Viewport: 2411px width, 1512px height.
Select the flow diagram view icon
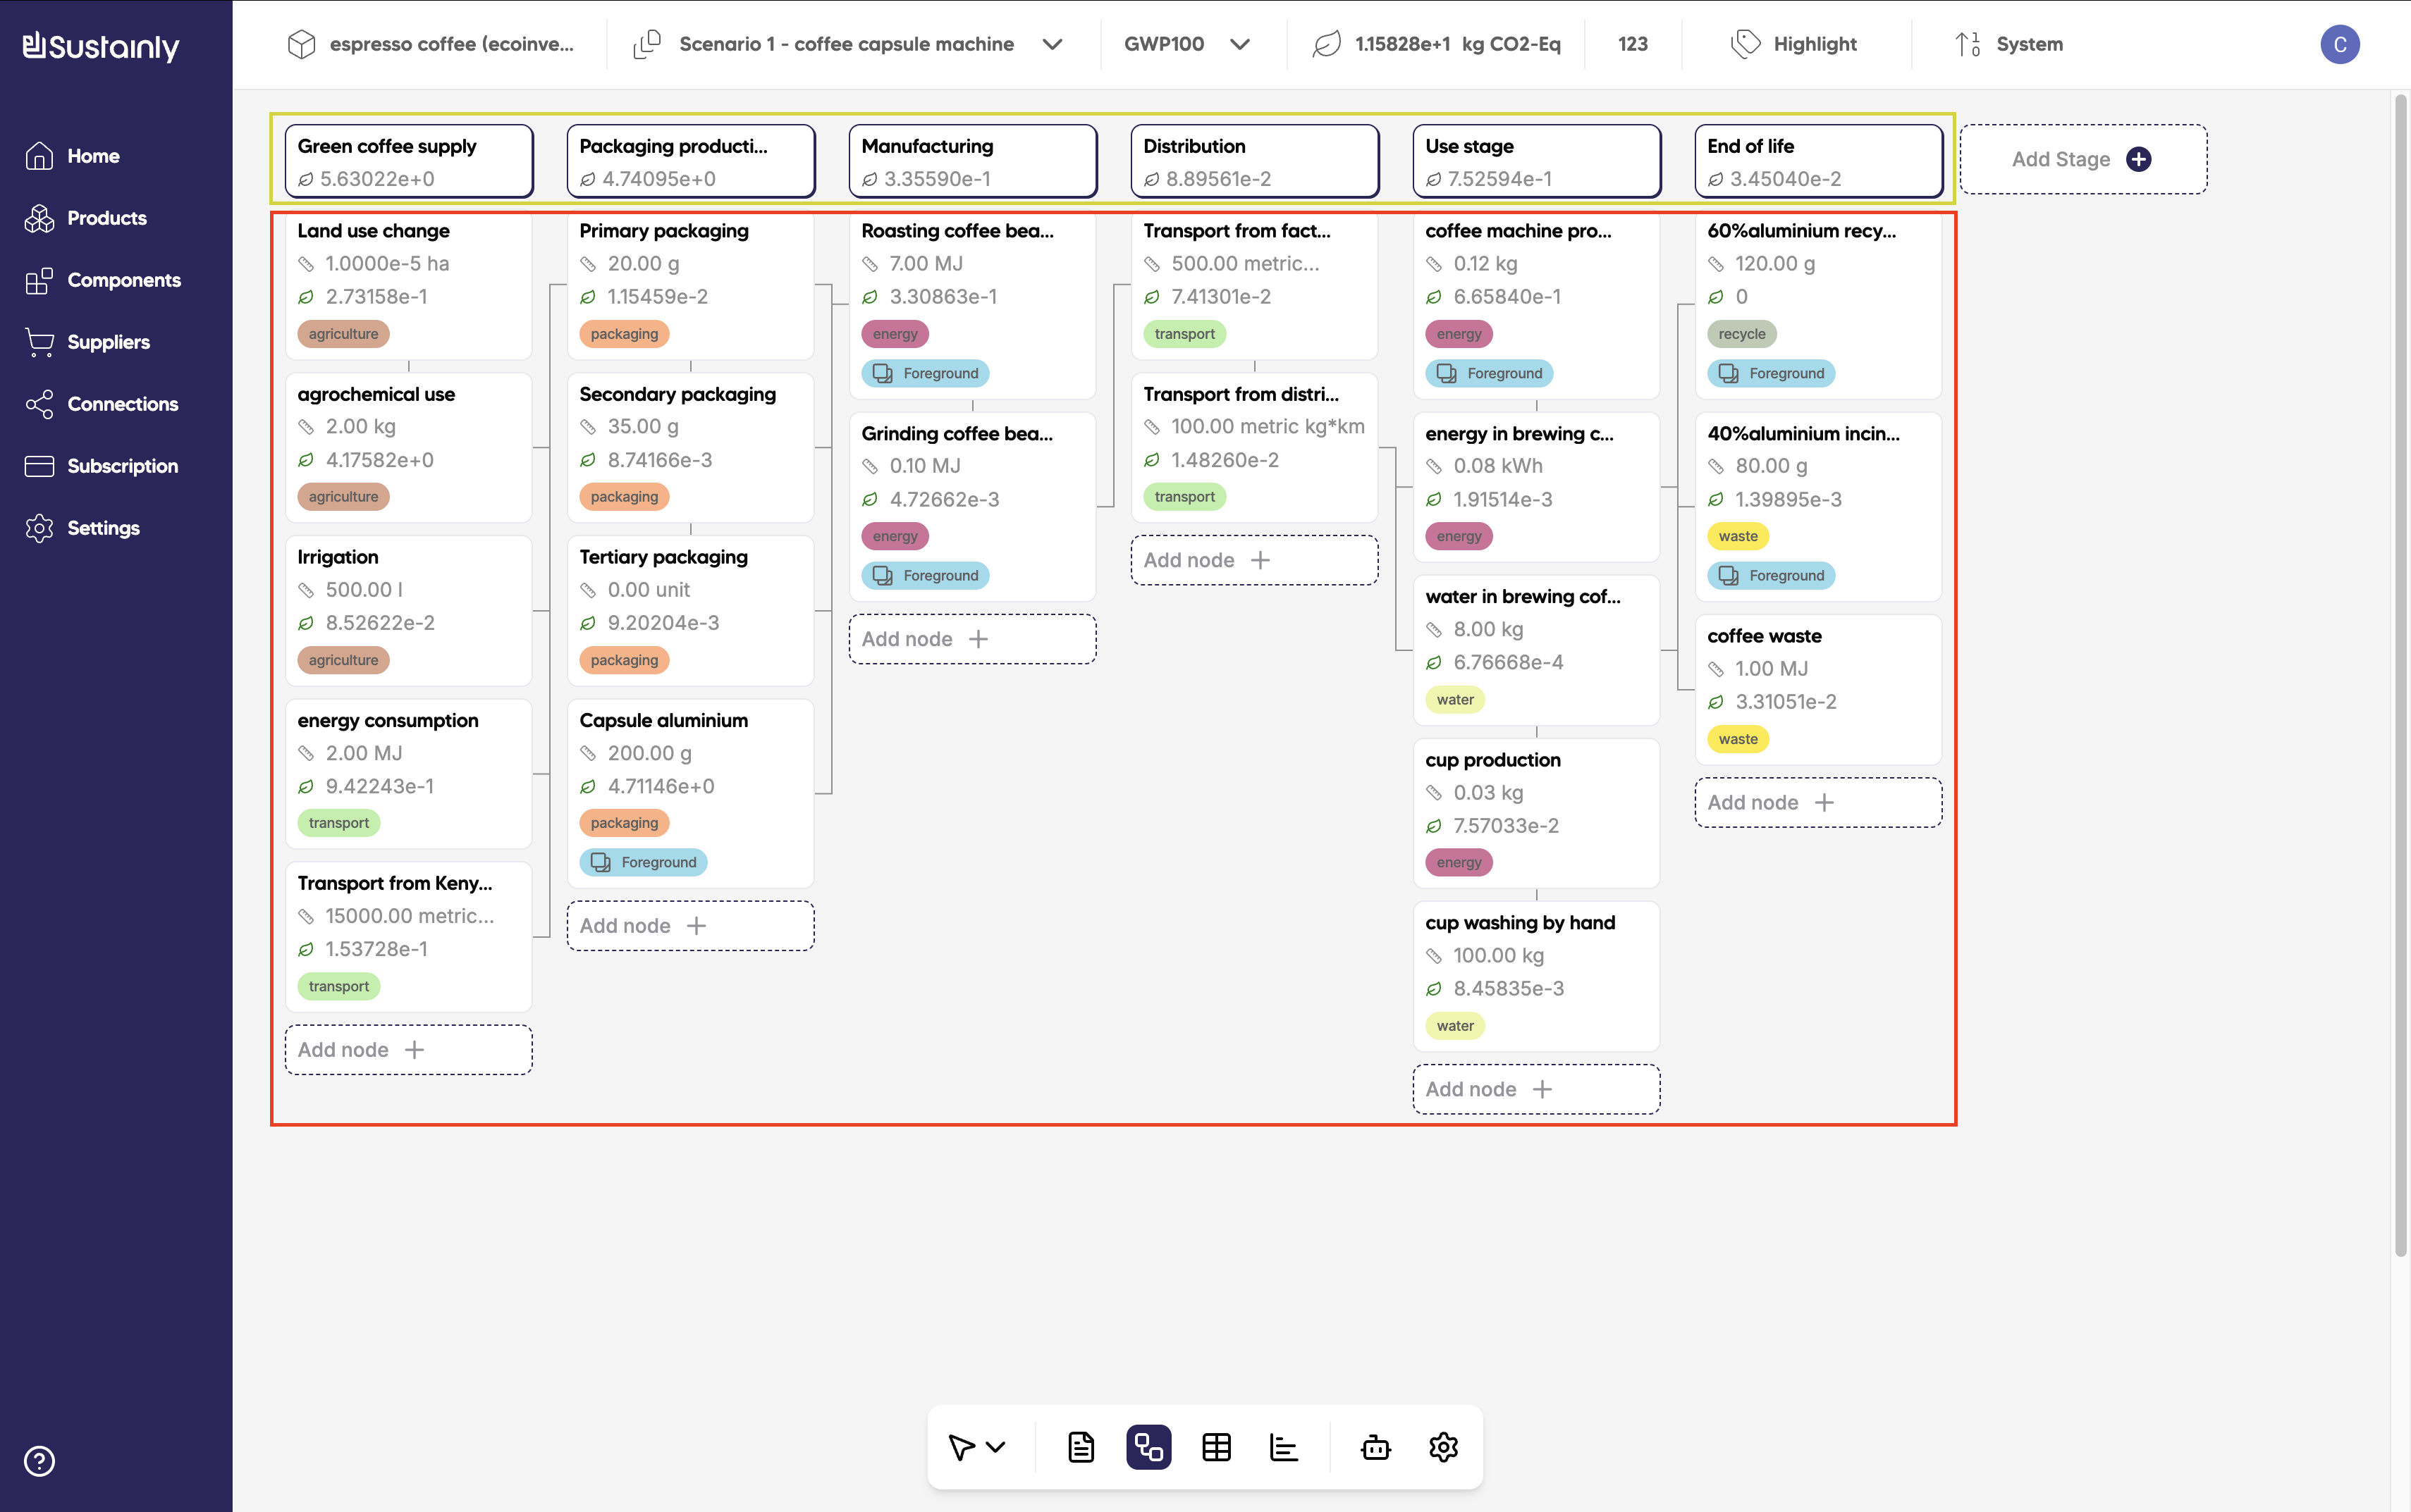coord(1148,1447)
